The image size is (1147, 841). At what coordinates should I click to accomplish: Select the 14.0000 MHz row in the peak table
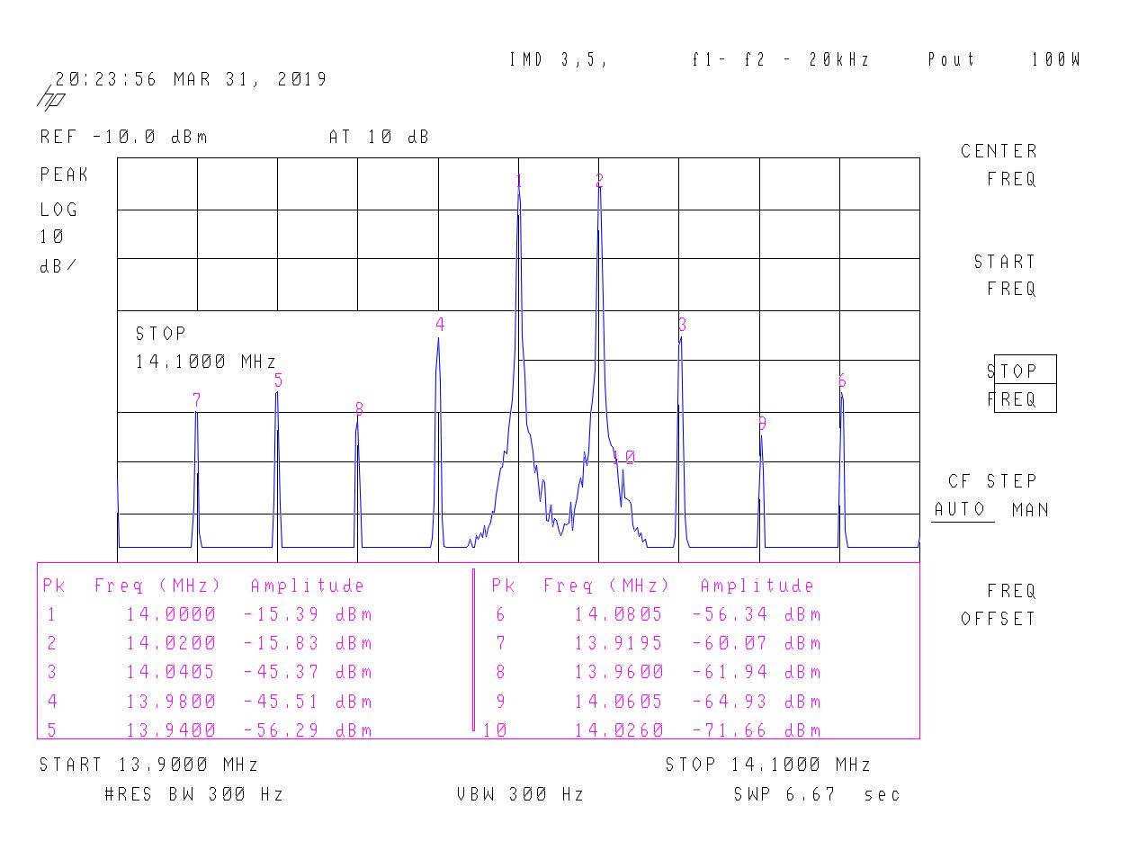207,615
